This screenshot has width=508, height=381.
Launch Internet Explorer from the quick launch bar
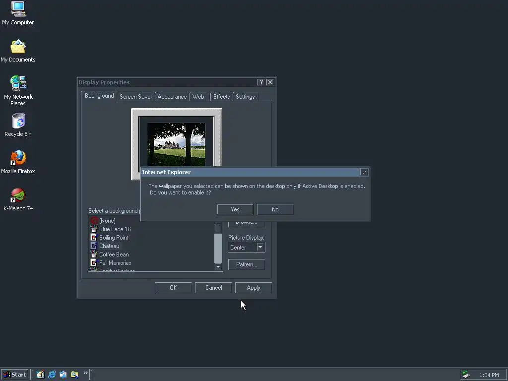[x=52, y=374]
